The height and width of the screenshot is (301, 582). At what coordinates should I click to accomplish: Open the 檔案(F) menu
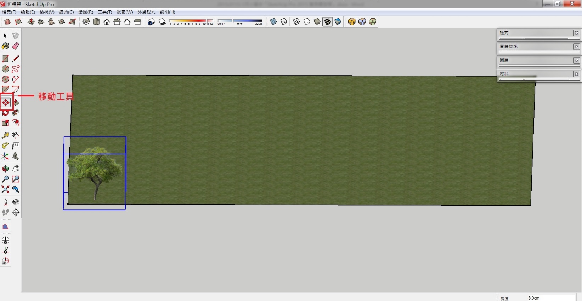[9, 12]
